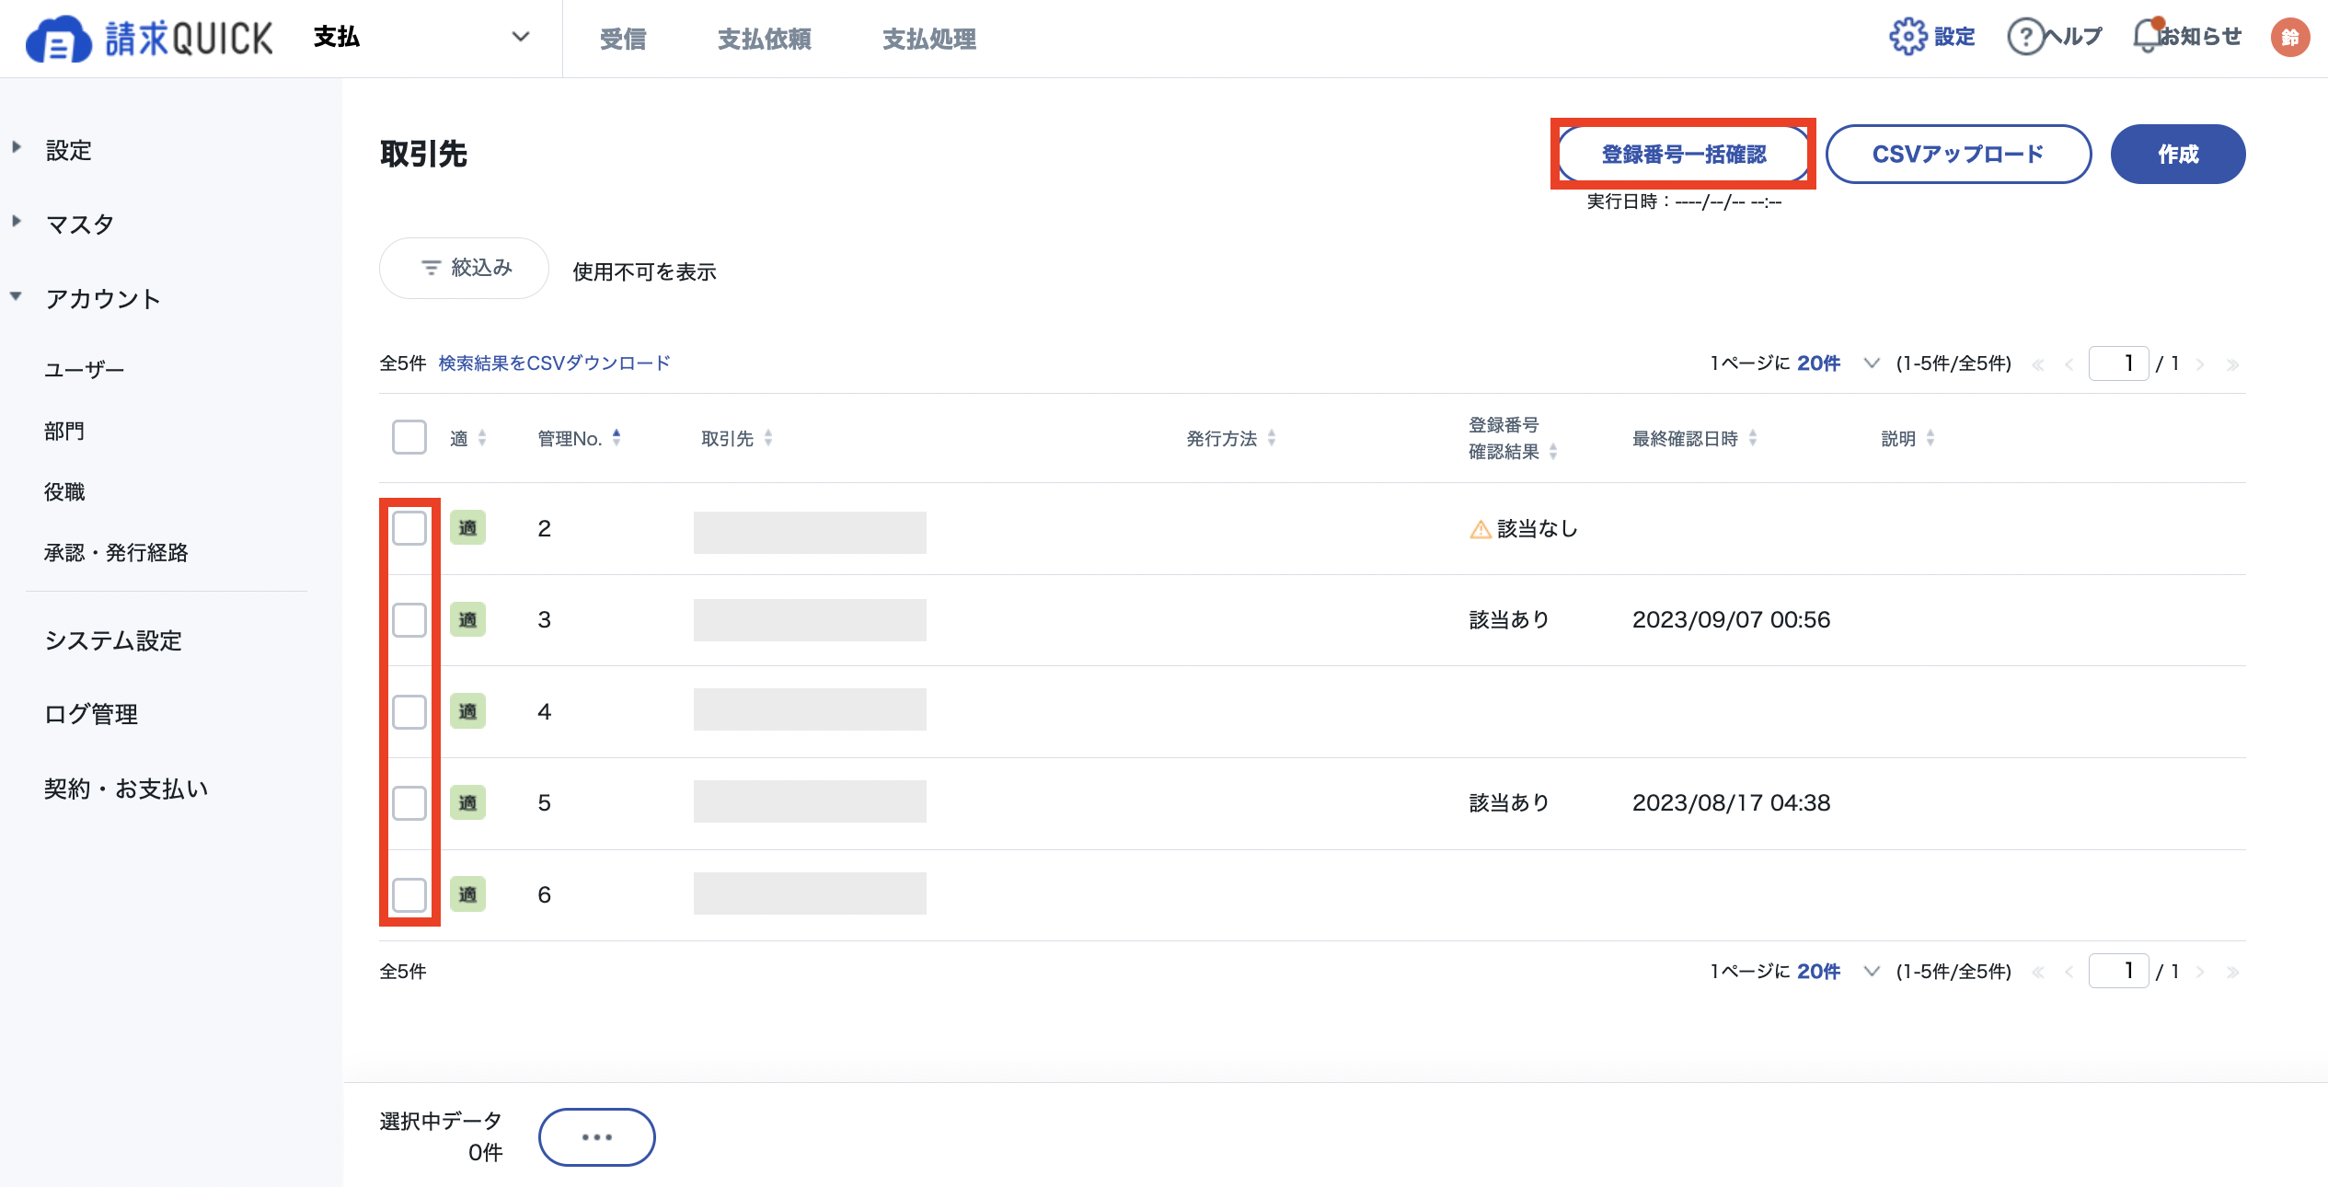
Task: Expand the マスタ sidebar section
Action: (x=79, y=224)
